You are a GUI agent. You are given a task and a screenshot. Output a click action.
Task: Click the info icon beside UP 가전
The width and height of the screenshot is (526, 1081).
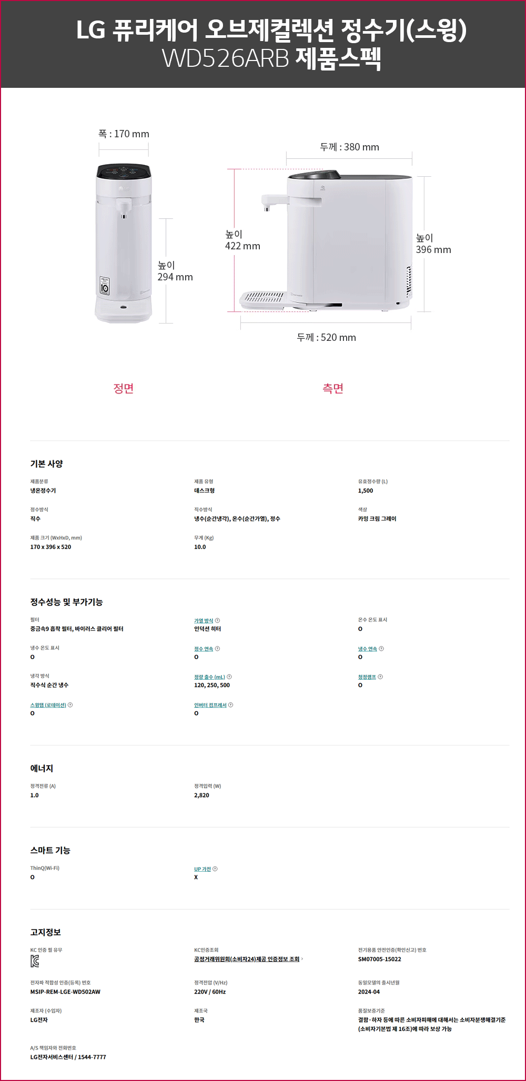(x=215, y=869)
